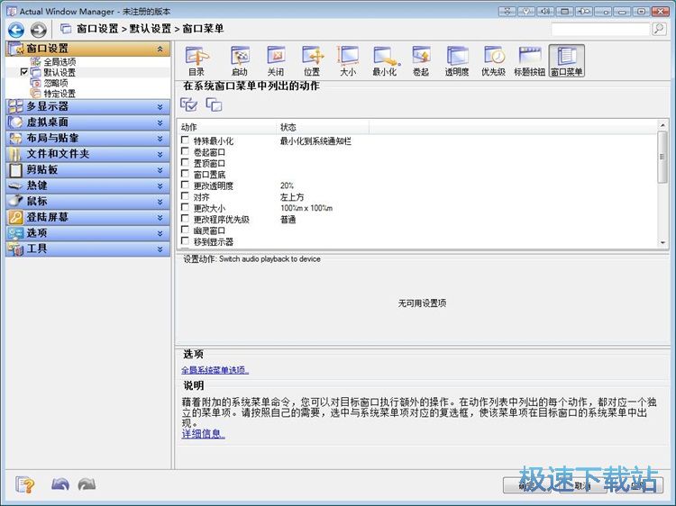This screenshot has height=506, width=676.
Task: Click the search magnifier icon
Action: tap(658, 29)
